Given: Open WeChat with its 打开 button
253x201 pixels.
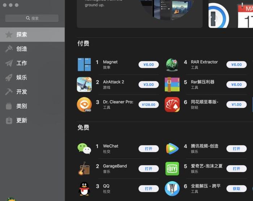Looking at the screenshot, I should click(149, 149).
